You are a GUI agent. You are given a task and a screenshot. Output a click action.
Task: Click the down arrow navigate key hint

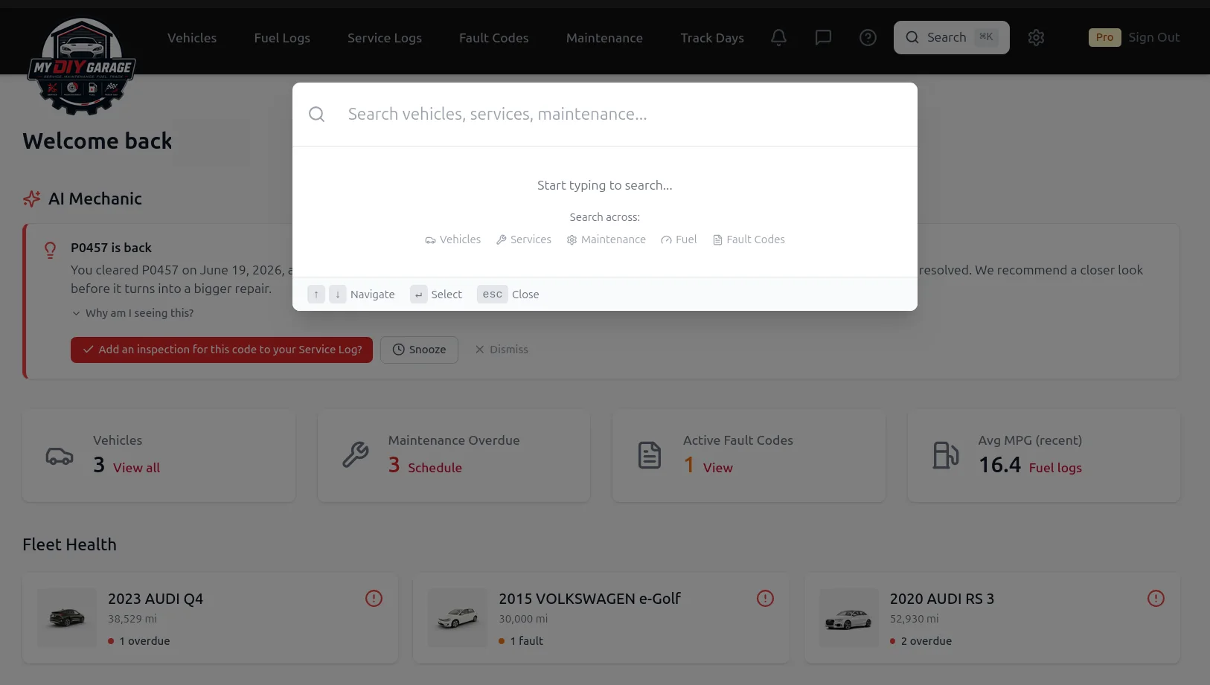[x=338, y=295]
